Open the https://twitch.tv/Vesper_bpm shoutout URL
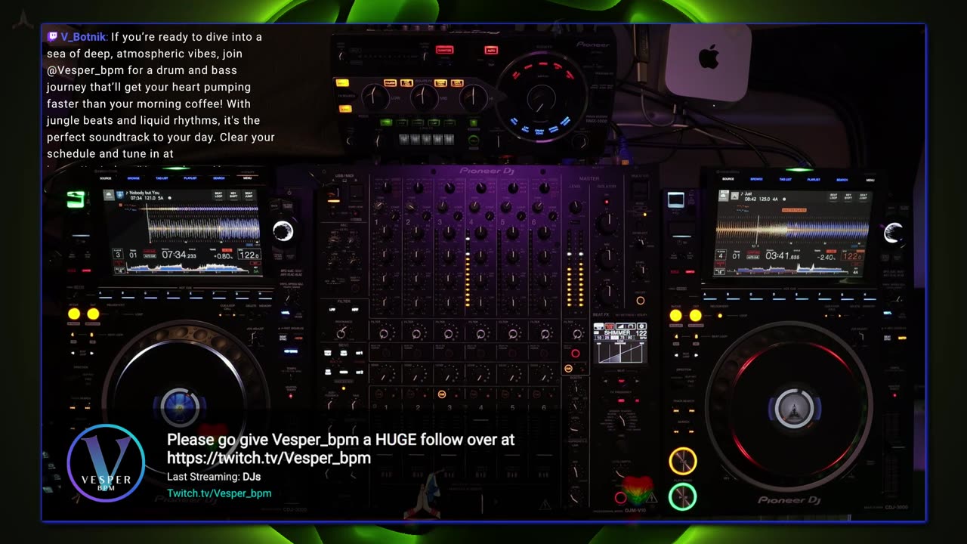 [269, 458]
